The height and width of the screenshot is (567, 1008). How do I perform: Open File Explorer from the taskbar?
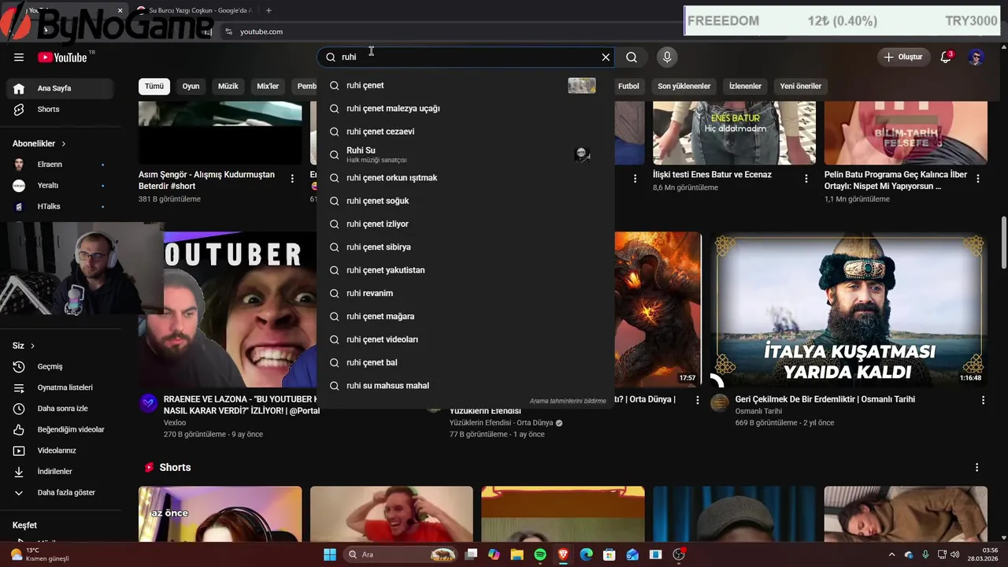(517, 554)
